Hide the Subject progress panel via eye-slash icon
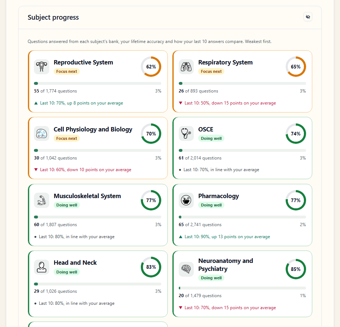 308,17
